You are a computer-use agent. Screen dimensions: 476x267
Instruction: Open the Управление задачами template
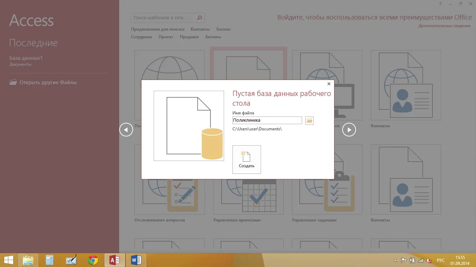[327, 179]
